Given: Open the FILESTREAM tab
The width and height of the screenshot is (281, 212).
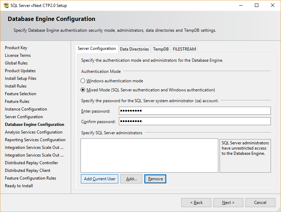Looking at the screenshot, I should pyautogui.click(x=184, y=49).
